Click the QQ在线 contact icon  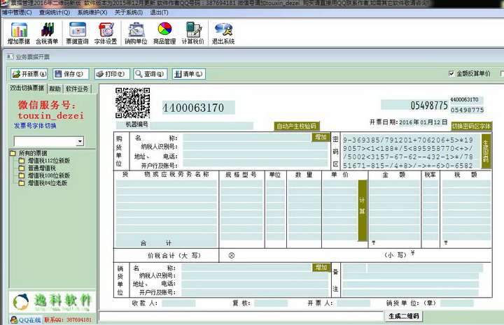point(26,320)
